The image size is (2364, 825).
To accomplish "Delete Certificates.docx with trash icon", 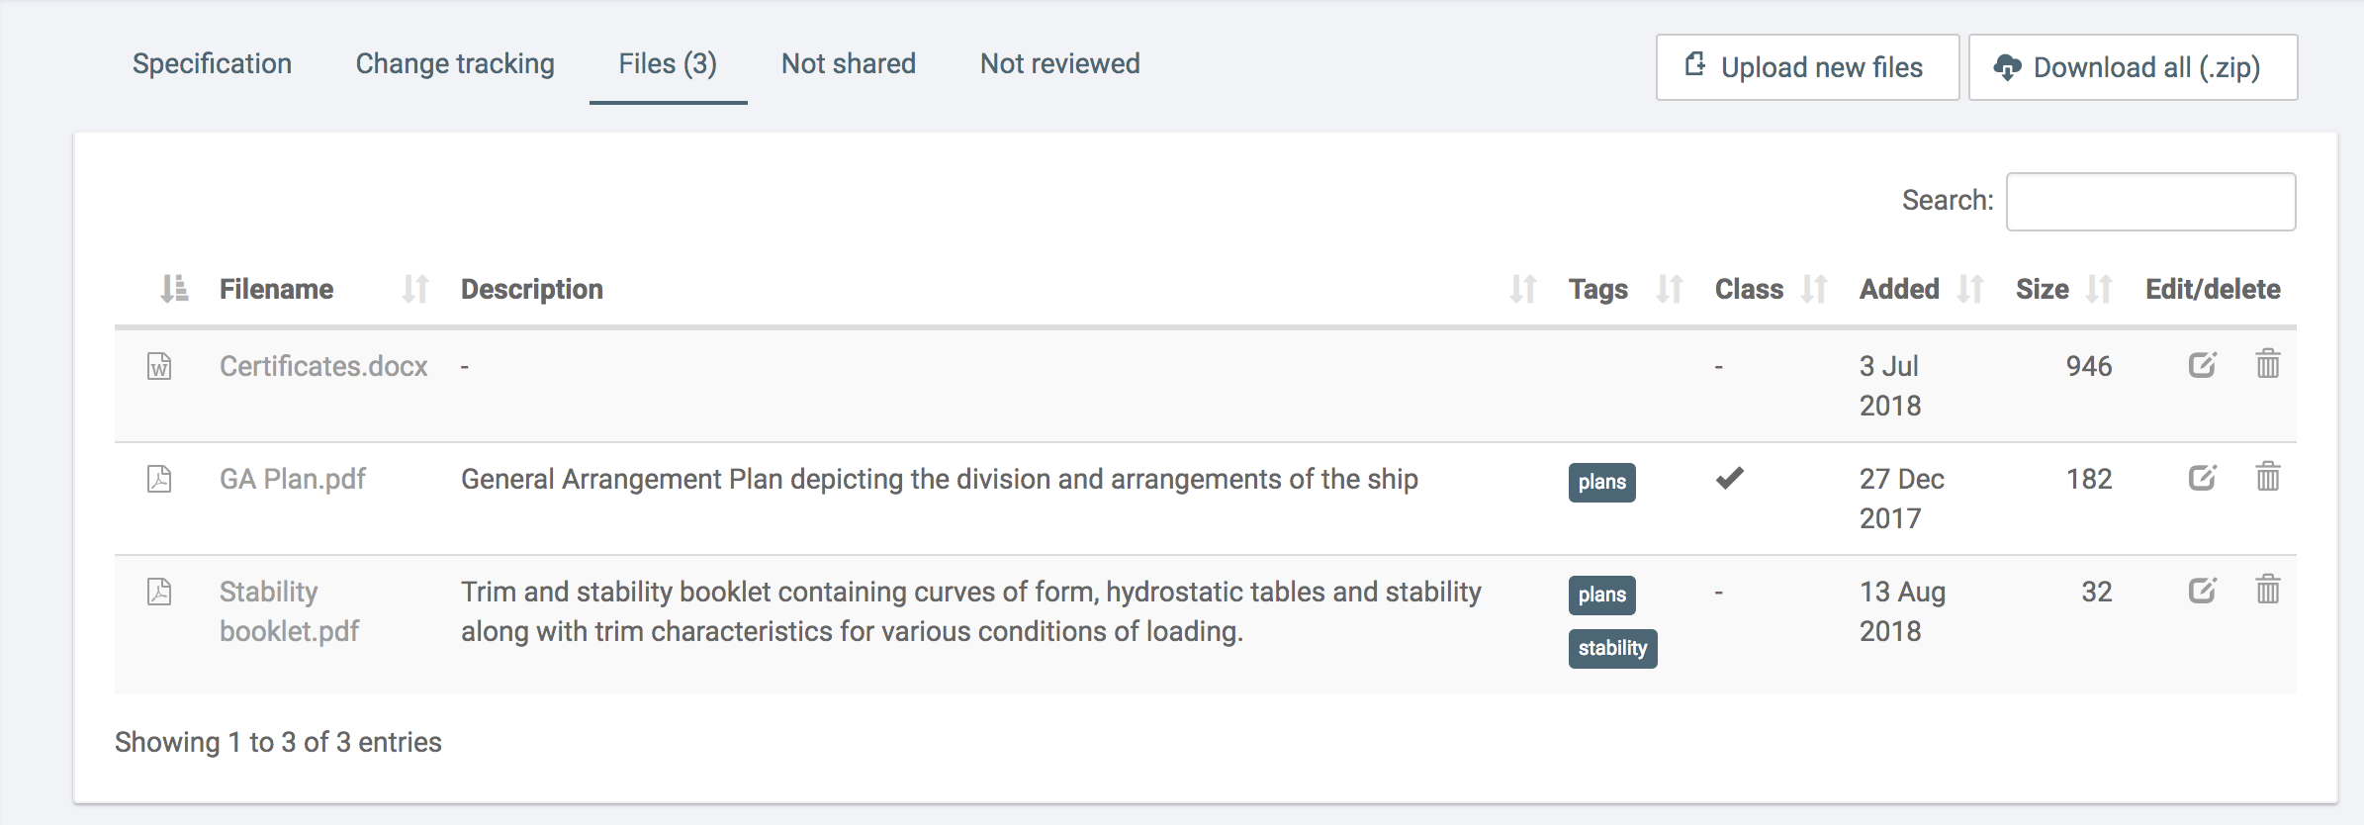I will 2267,364.
